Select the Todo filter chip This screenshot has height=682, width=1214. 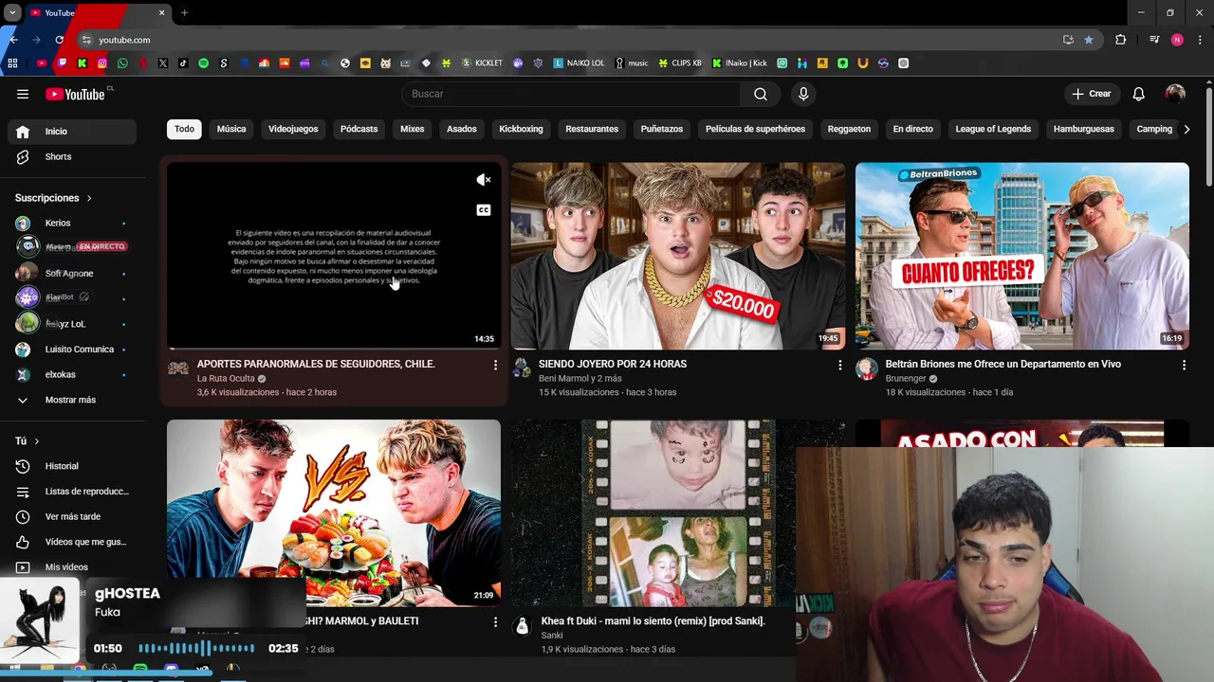184,129
